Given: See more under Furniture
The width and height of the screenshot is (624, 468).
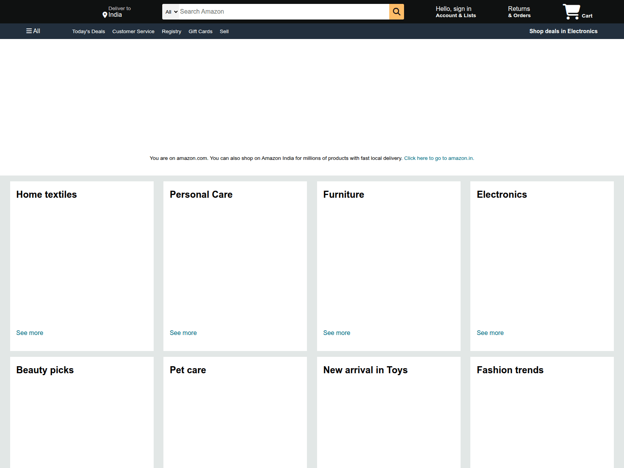Looking at the screenshot, I should [337, 333].
